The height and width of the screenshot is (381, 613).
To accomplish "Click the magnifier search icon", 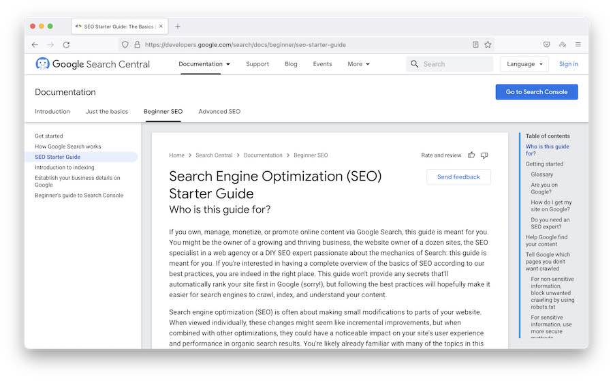I will (x=414, y=64).
